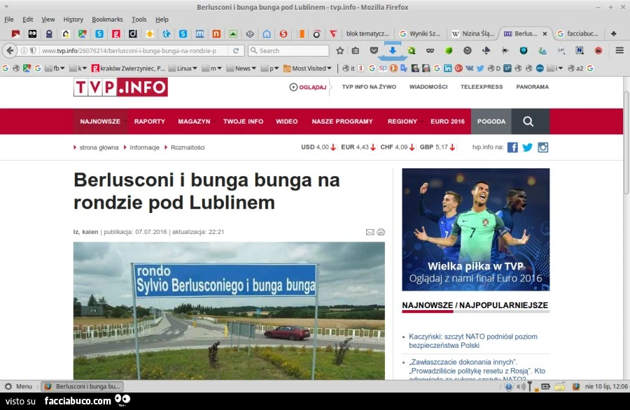The width and height of the screenshot is (630, 410).
Task: Open the bookmarks list icon beside the star
Action: tap(356, 50)
